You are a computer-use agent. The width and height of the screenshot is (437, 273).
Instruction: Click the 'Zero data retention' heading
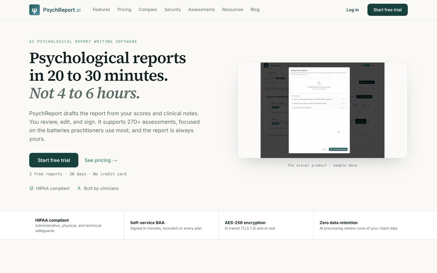point(338,223)
